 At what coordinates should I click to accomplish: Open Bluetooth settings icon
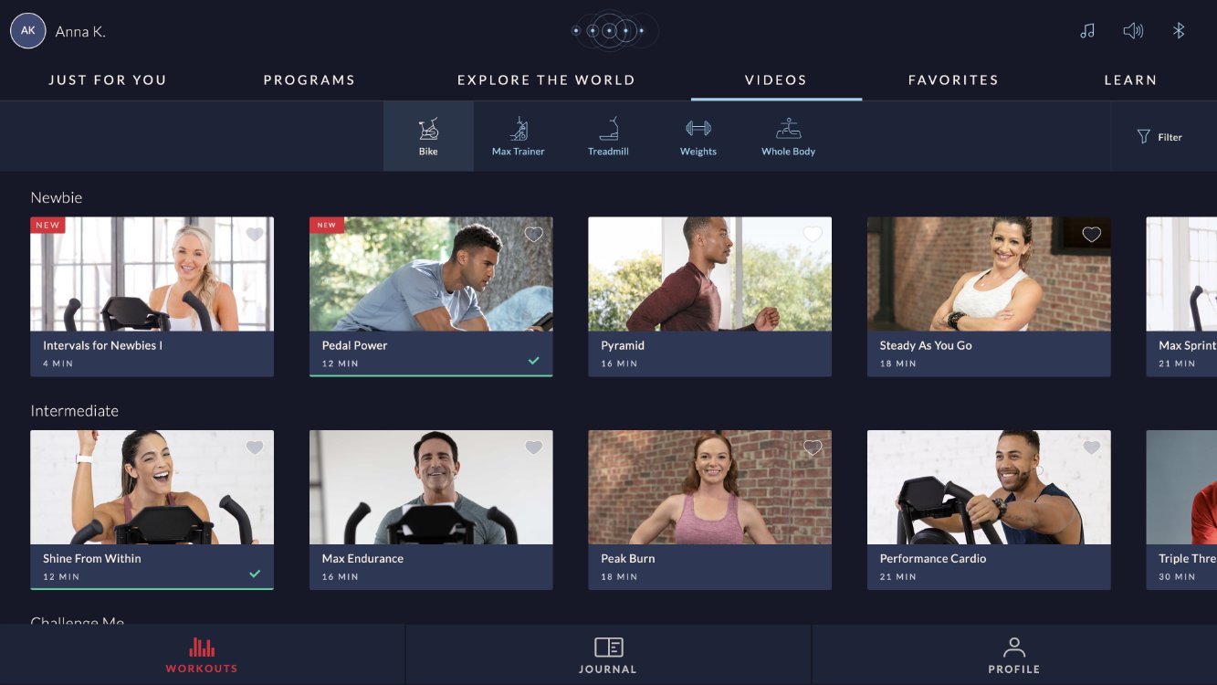(1179, 31)
